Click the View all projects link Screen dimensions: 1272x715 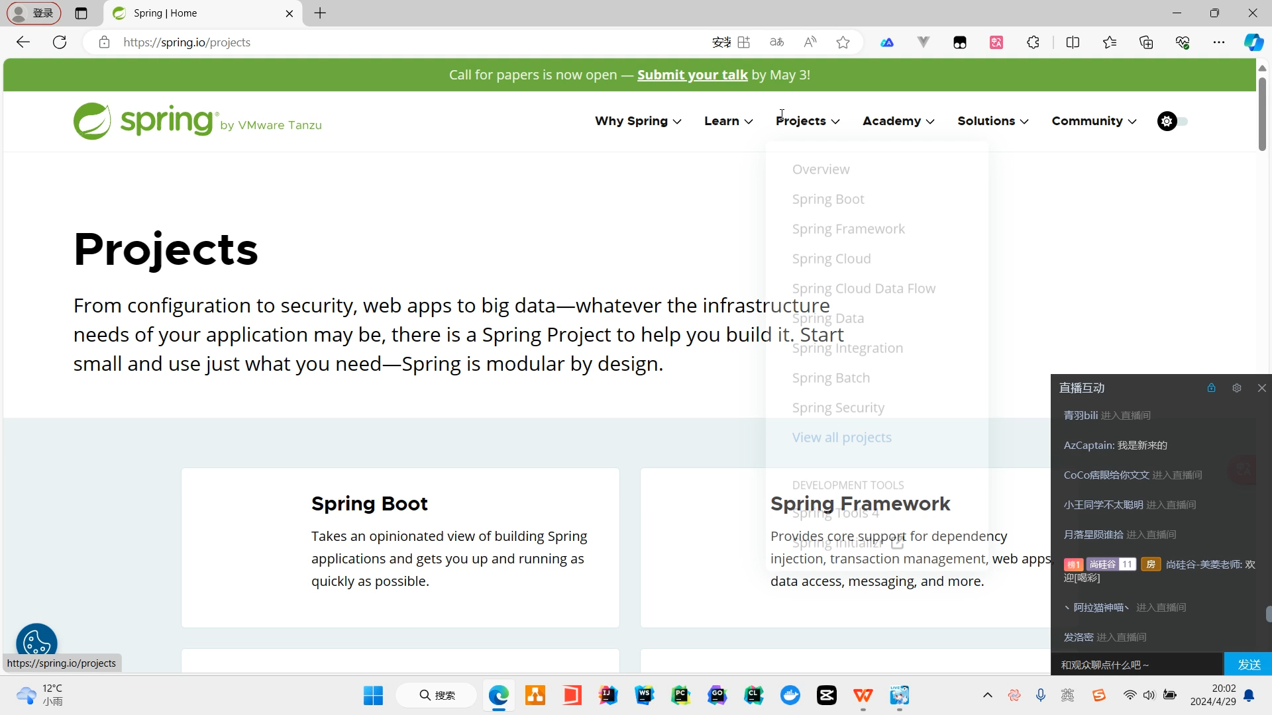pyautogui.click(x=841, y=437)
